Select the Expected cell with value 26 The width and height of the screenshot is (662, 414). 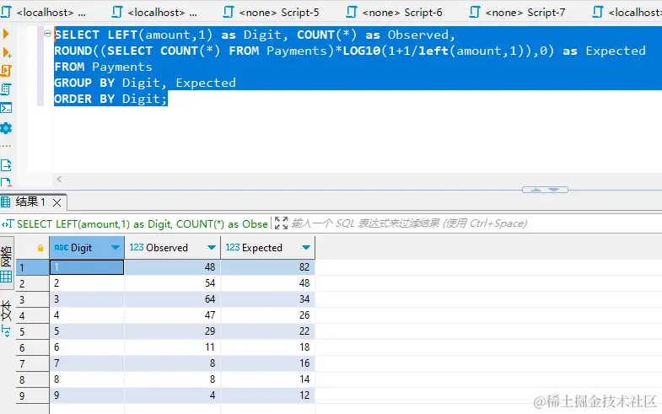[x=267, y=315]
